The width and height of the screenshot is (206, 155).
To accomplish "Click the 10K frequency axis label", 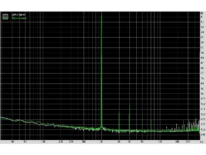I will pos(160,142).
